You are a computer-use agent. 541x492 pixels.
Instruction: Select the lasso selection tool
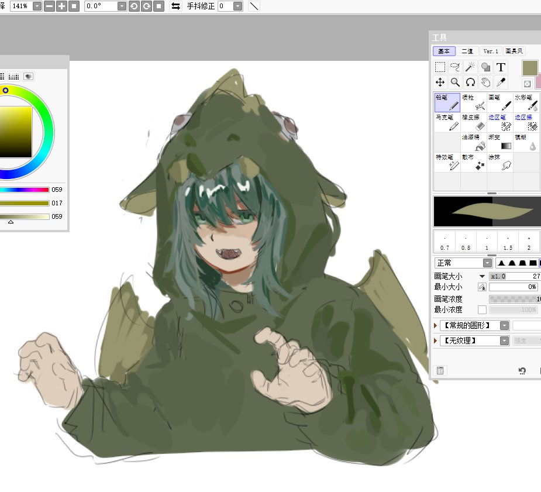455,67
